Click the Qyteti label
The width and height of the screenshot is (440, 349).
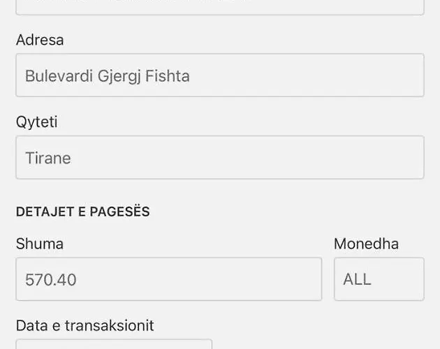coord(36,122)
